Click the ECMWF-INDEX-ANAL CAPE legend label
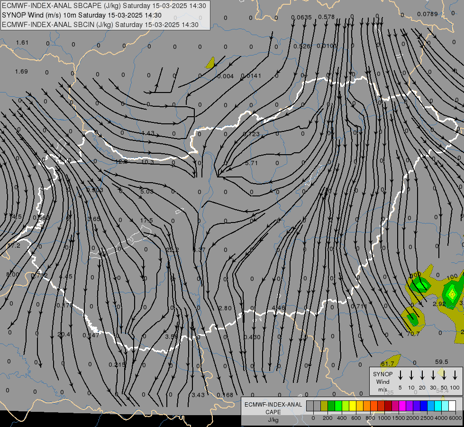 (x=273, y=412)
